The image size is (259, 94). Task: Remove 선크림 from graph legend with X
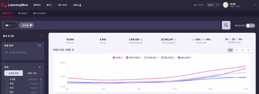122,58
